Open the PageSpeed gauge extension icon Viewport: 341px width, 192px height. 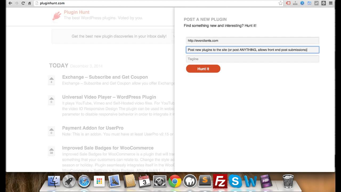click(x=309, y=3)
